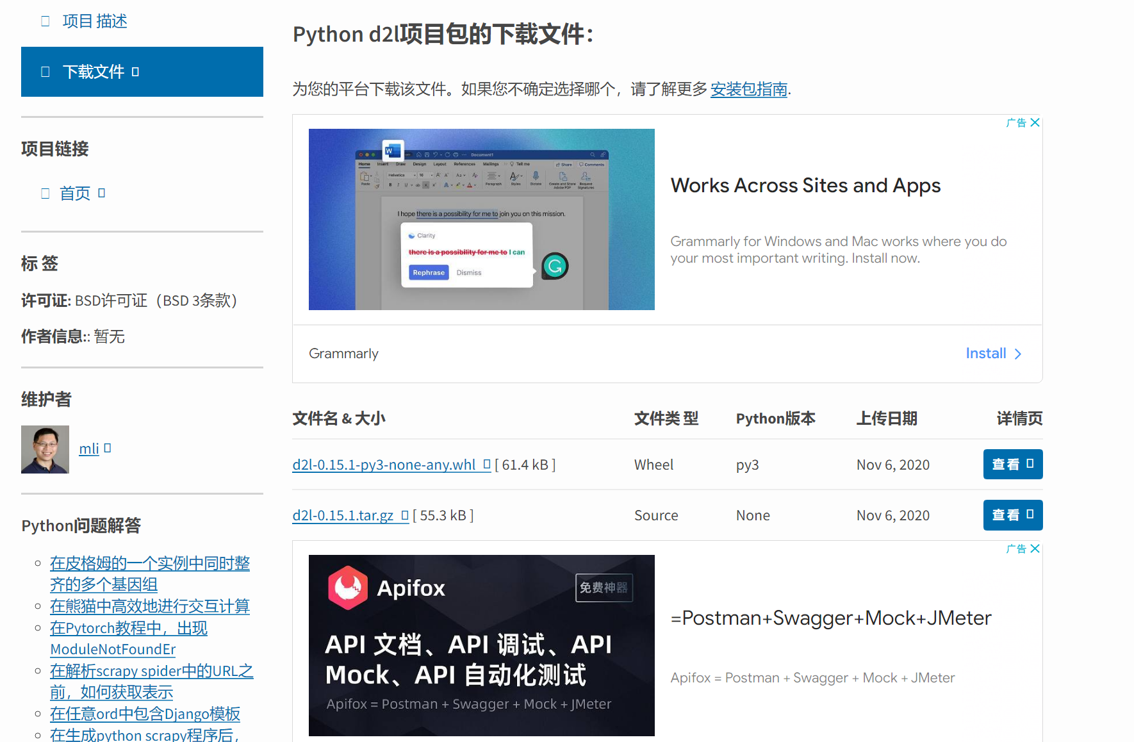Click the 下载文件 tab's trailing icon
The image size is (1134, 742).
point(135,72)
